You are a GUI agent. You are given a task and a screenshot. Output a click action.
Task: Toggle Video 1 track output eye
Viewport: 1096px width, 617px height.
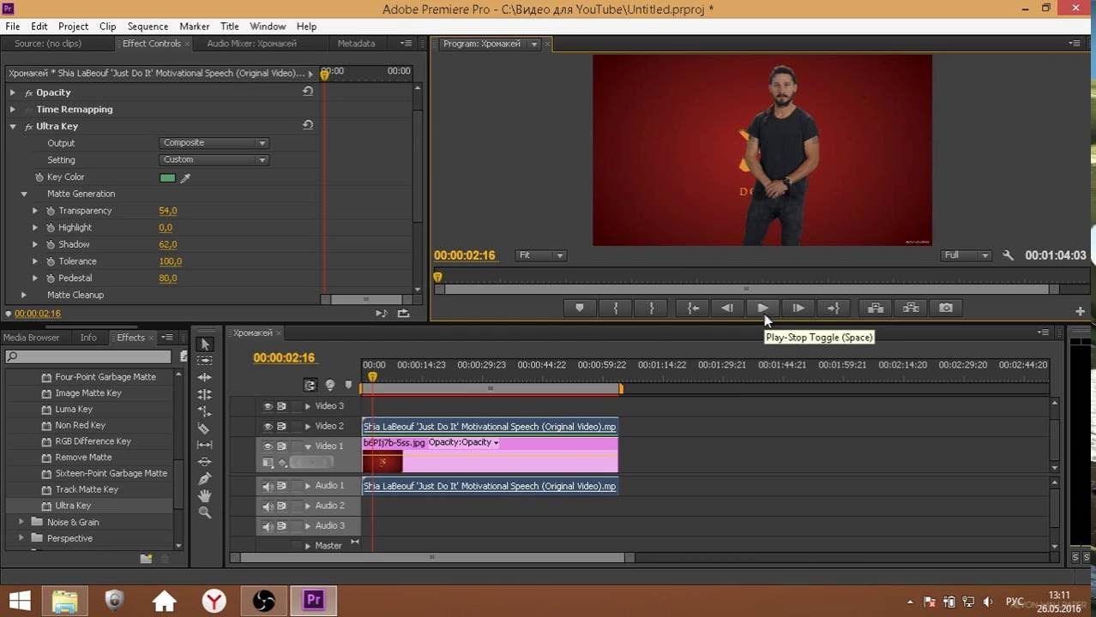coord(268,446)
